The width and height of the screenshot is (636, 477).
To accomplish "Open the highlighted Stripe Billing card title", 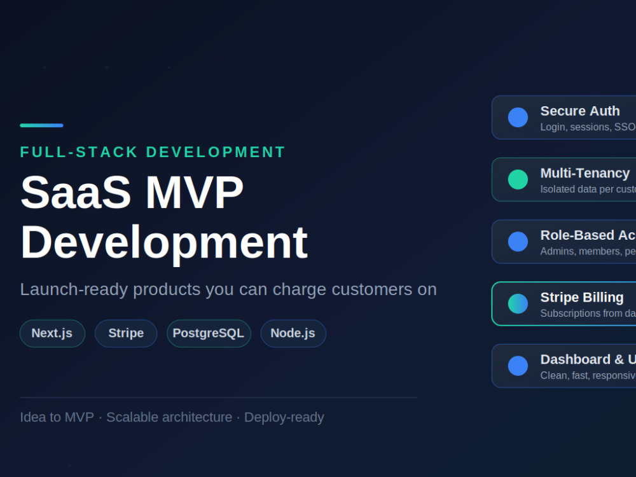I will tap(582, 297).
